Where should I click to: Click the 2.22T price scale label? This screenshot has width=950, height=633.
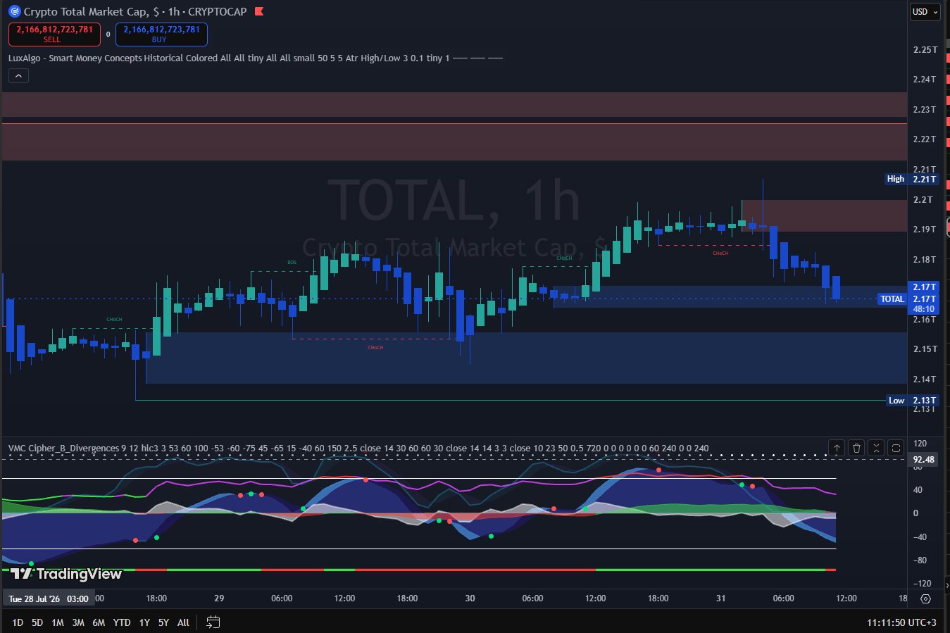(x=925, y=139)
